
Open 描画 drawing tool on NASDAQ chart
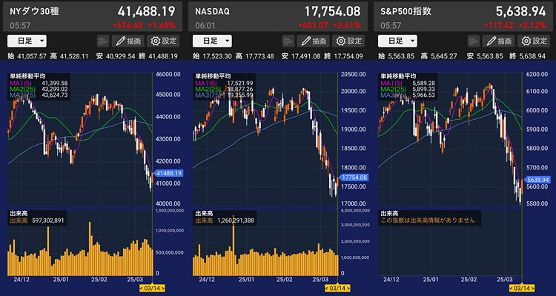click(x=314, y=41)
